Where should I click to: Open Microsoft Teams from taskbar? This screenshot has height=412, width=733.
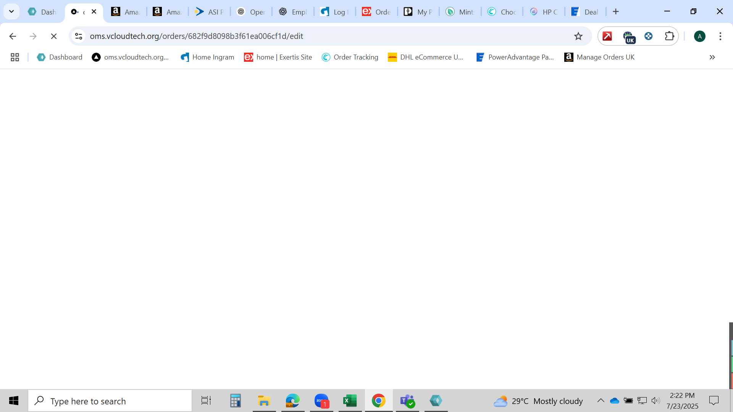407,401
